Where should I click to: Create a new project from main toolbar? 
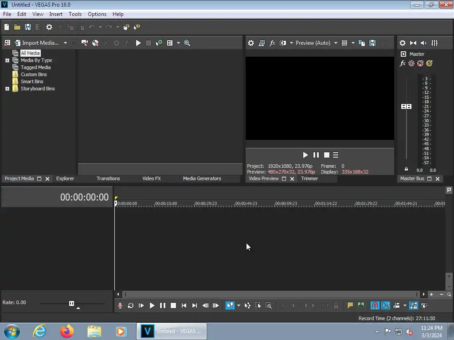pyautogui.click(x=6, y=27)
